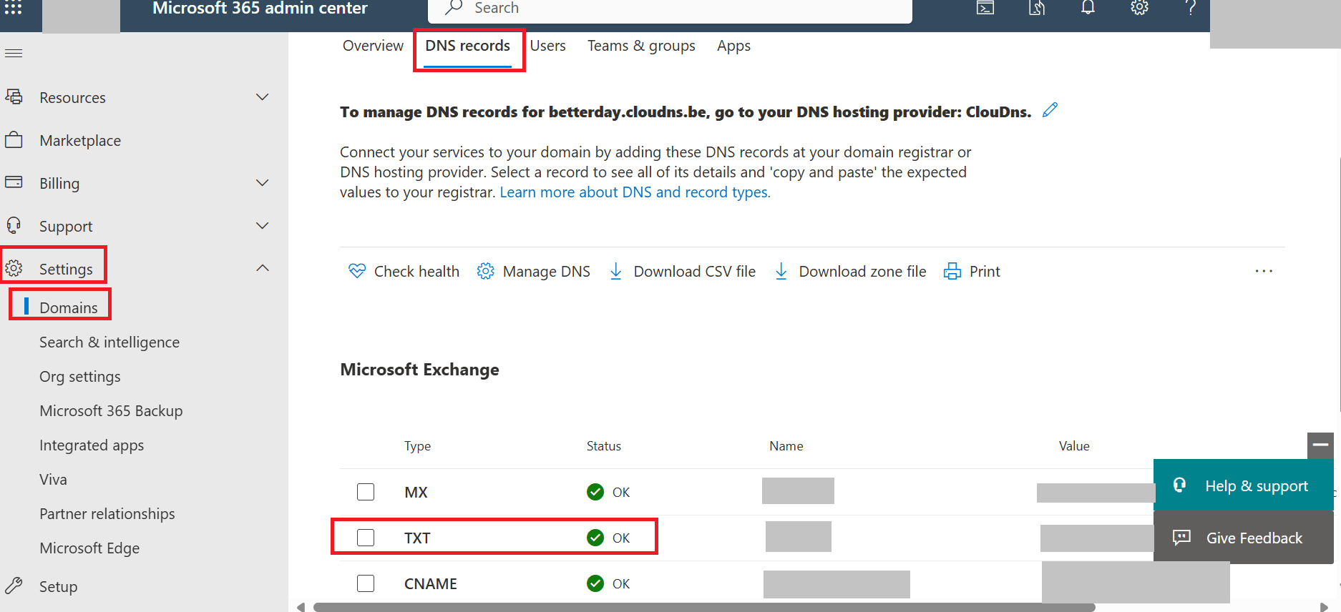Switch to the DNS records tab
This screenshot has height=612, width=1341.
click(x=468, y=46)
